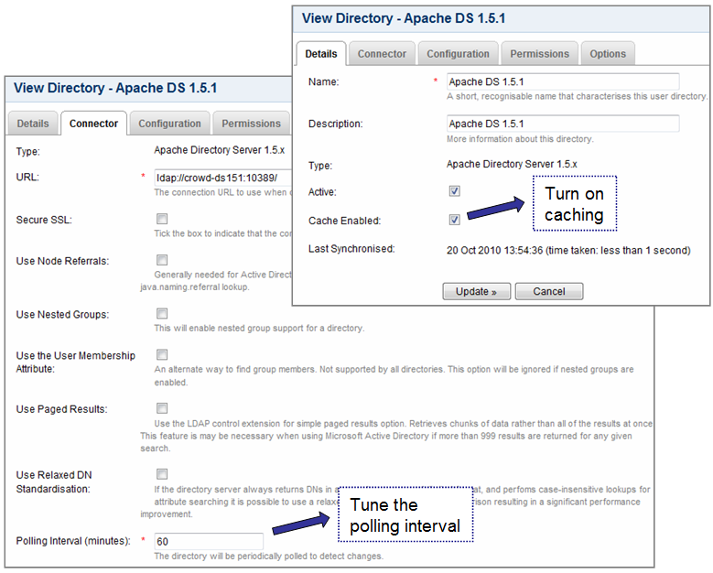Focus the Name input field
Screen dimensions: 713x573
click(x=563, y=81)
